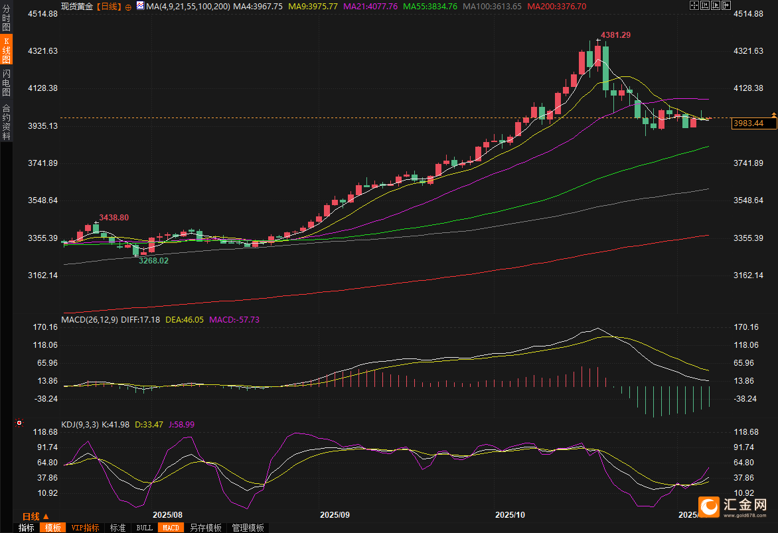Click the 管理模板 button

click(x=248, y=528)
